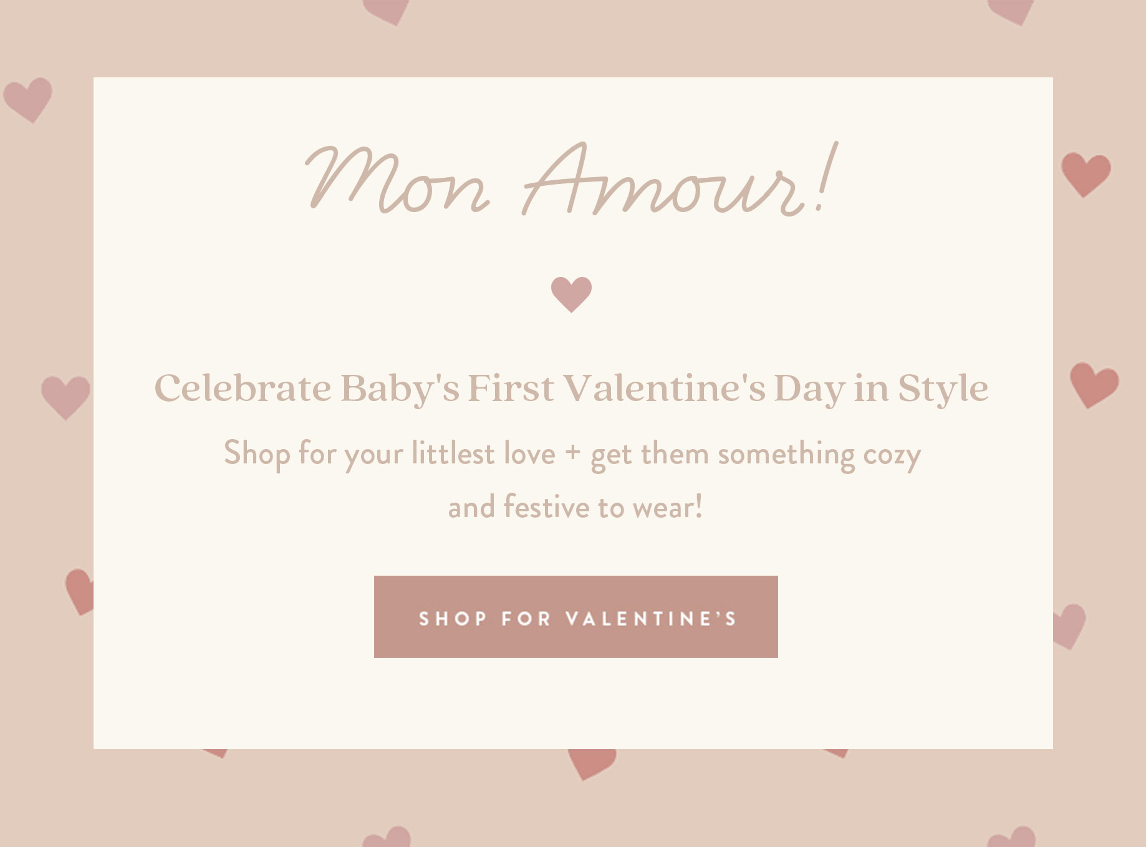Click the Shop for Valentine's button
Screen dimensions: 1146x847
pyautogui.click(x=575, y=617)
